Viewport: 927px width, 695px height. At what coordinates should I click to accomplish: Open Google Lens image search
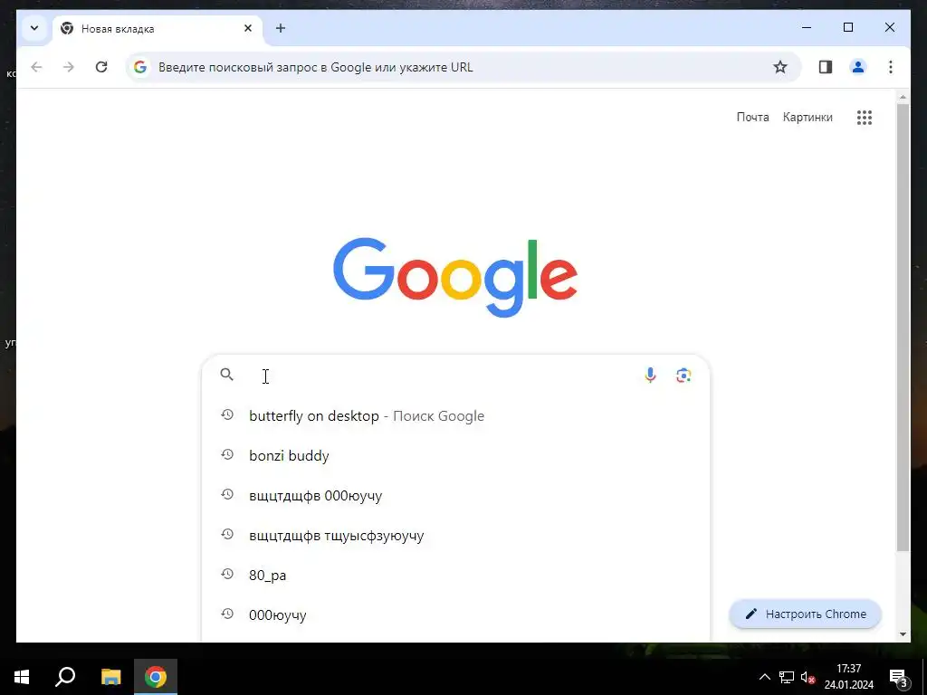click(683, 376)
